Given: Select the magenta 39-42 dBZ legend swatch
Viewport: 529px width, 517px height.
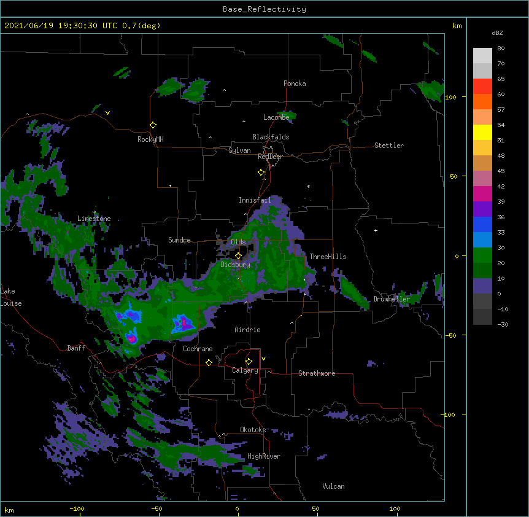Looking at the screenshot, I should click(482, 193).
